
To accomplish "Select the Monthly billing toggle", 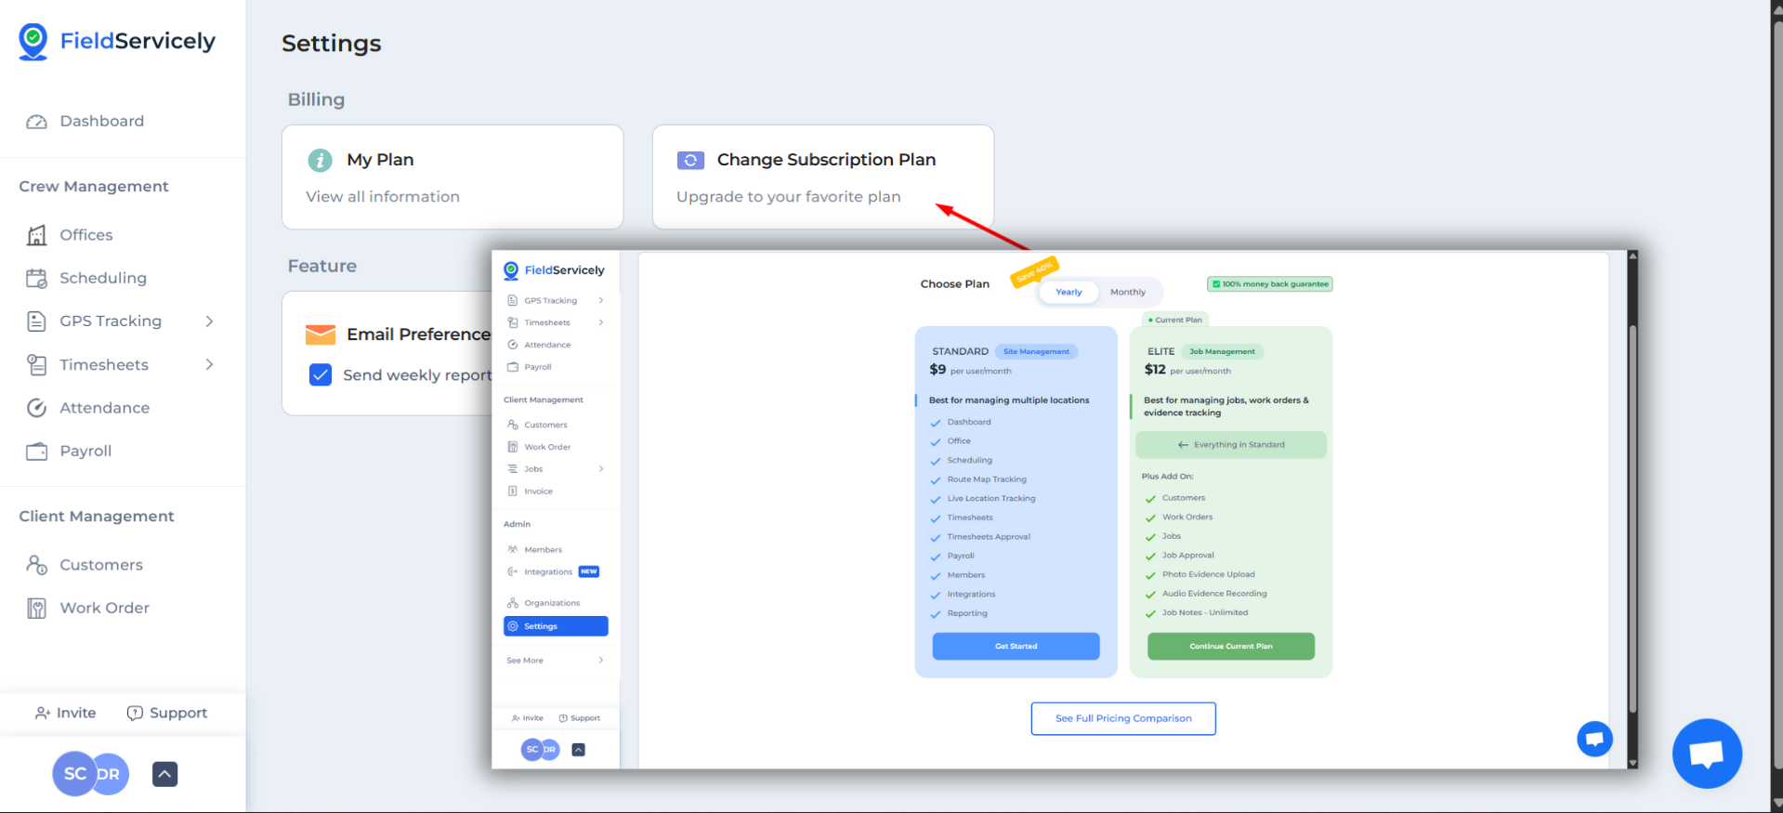I will click(x=1128, y=292).
